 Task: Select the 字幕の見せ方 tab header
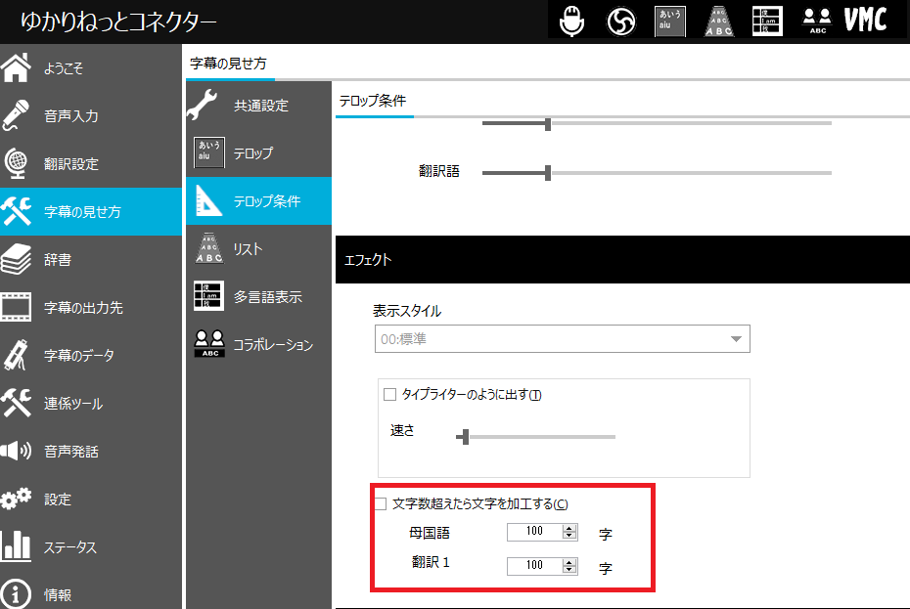click(228, 64)
